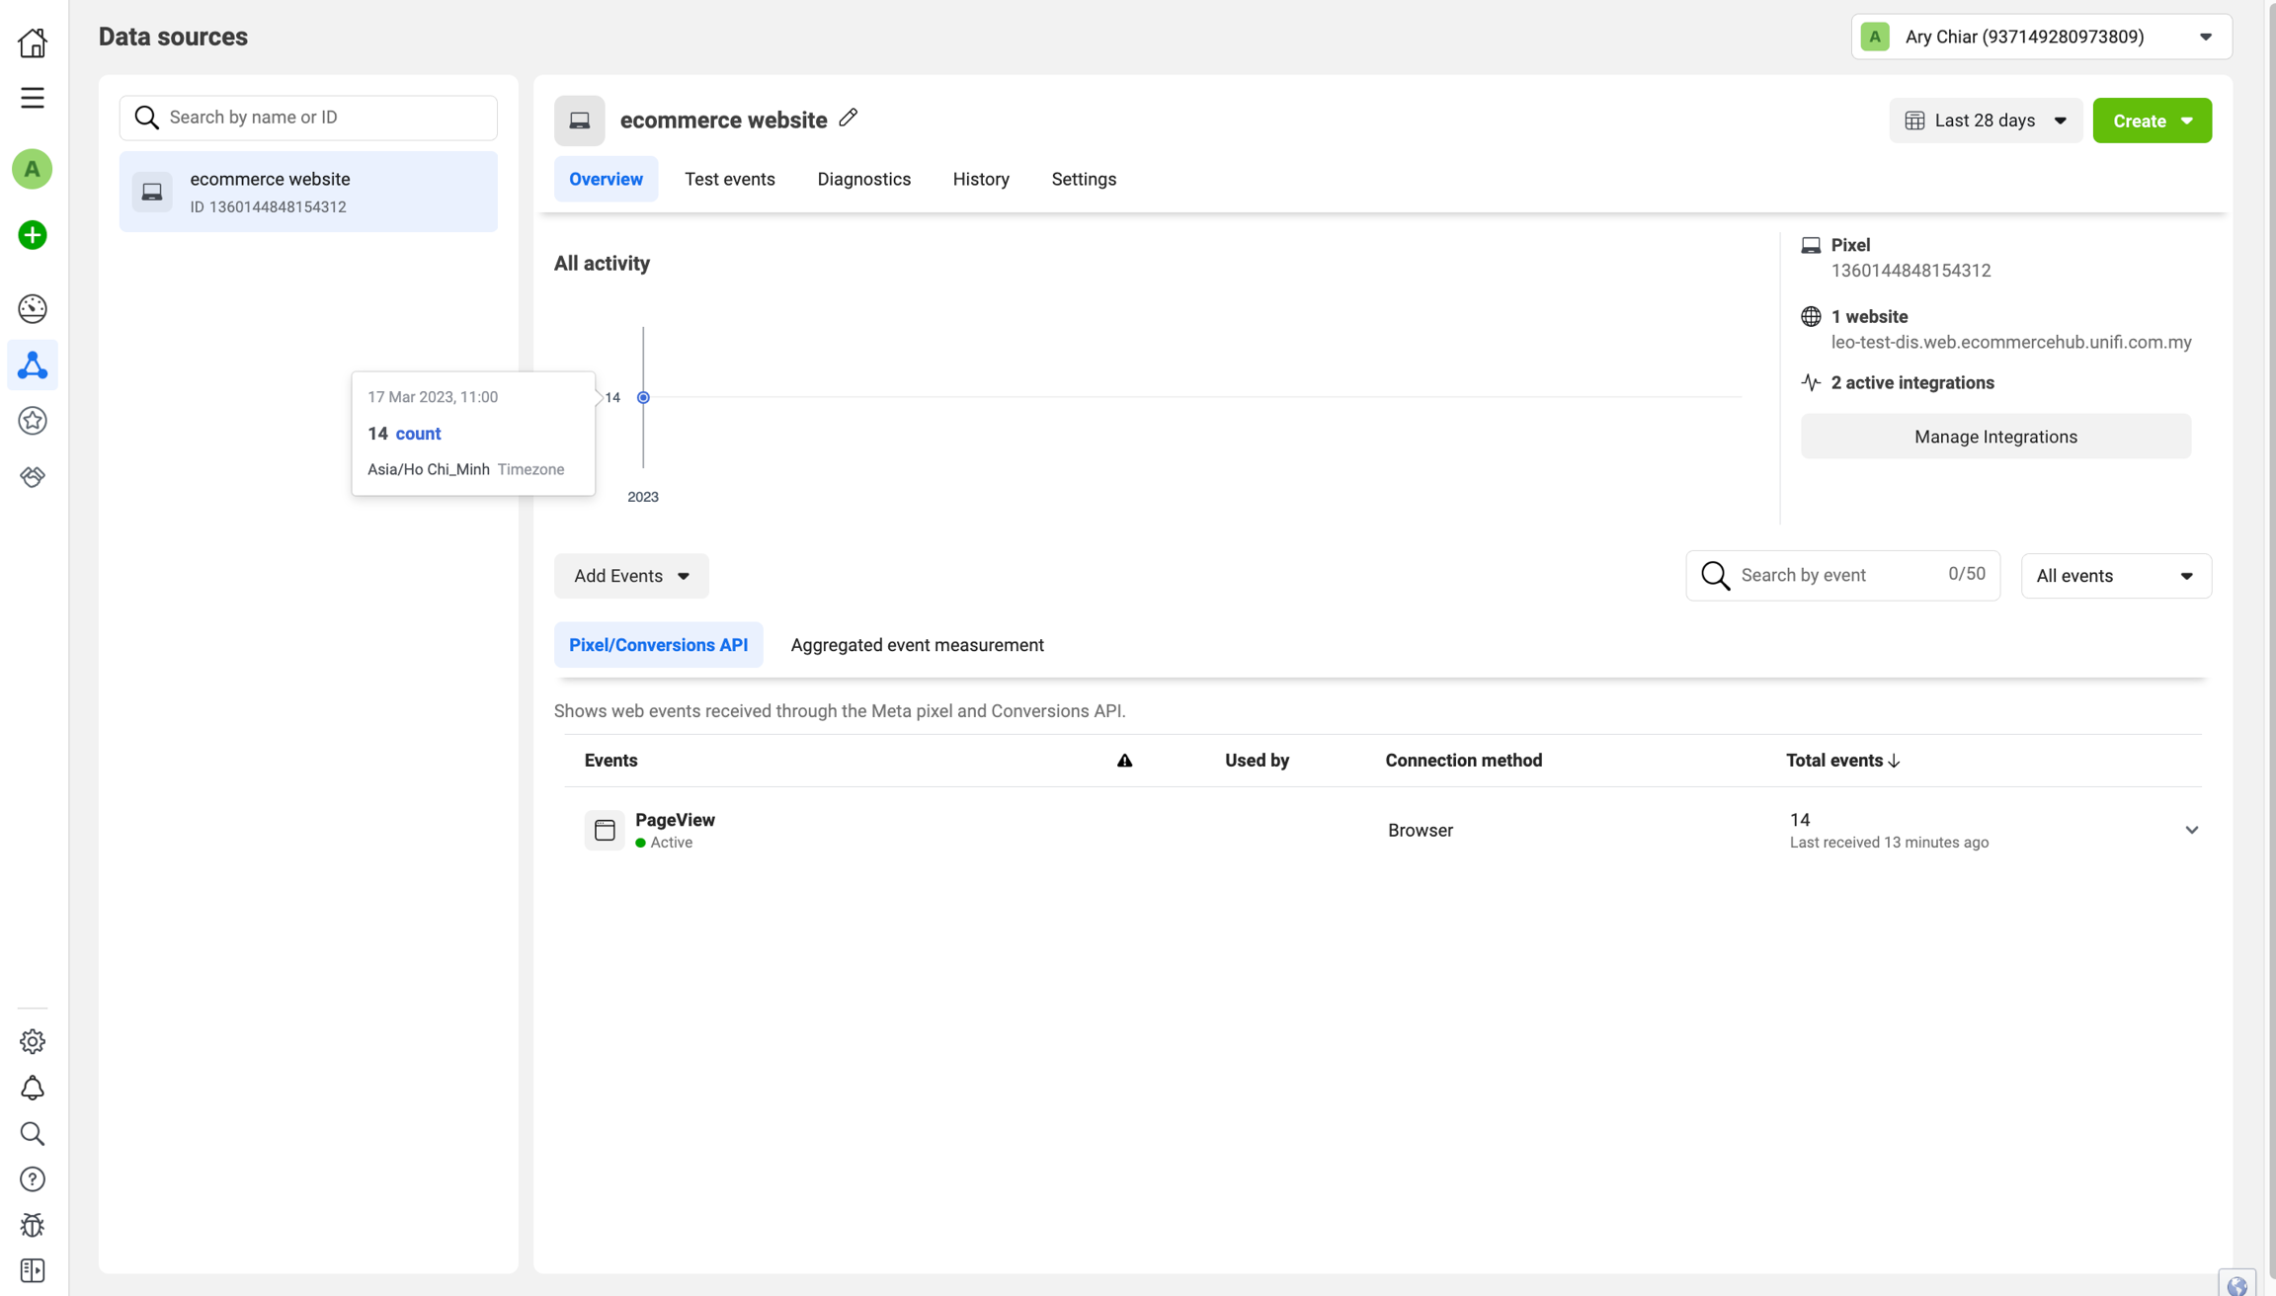The width and height of the screenshot is (2276, 1296).
Task: Click the settings gear icon in sidebar
Action: point(33,1041)
